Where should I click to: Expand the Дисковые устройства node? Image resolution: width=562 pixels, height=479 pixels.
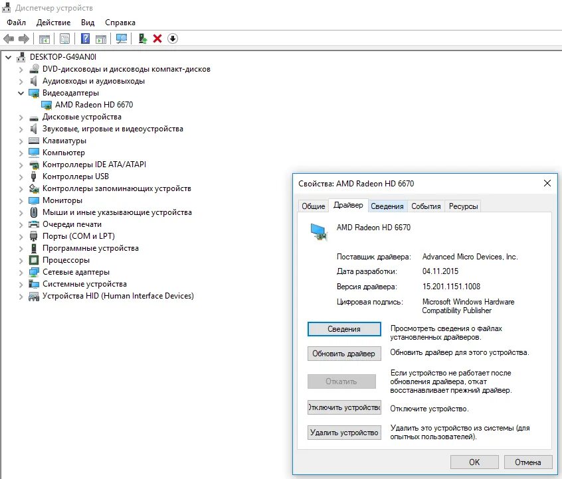pos(21,117)
